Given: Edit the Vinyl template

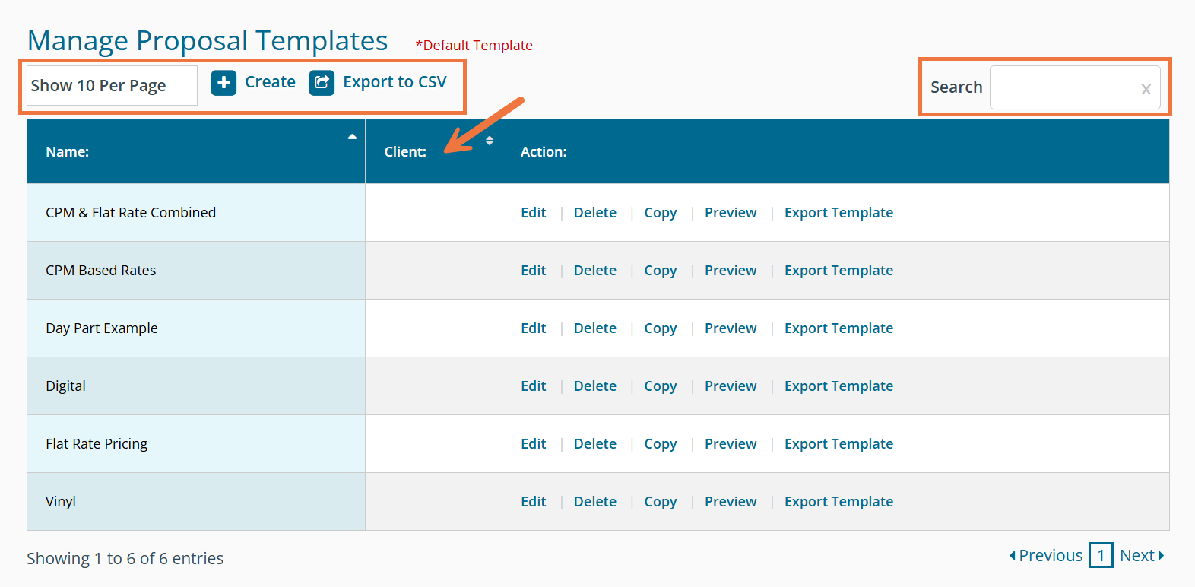Looking at the screenshot, I should [533, 502].
